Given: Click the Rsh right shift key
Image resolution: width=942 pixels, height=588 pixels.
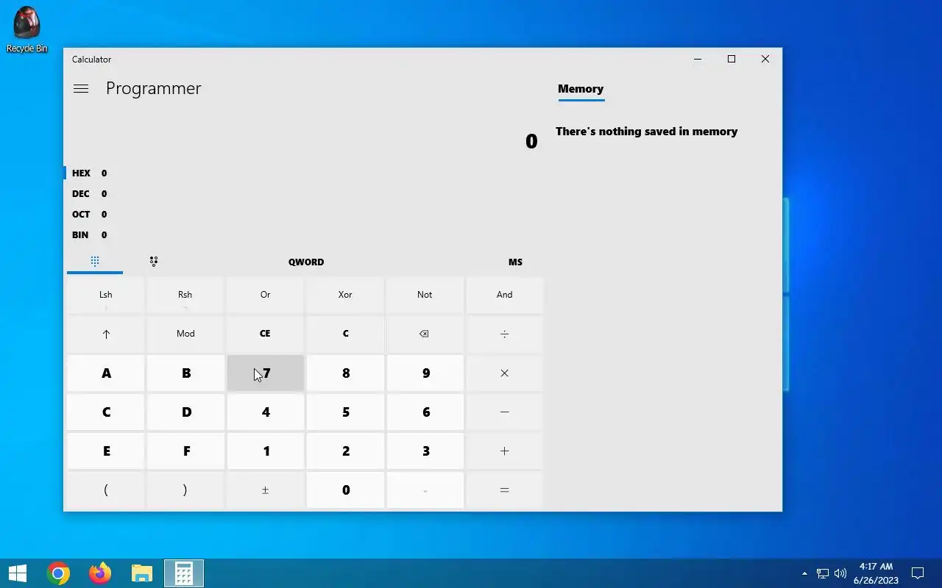Looking at the screenshot, I should [x=185, y=295].
